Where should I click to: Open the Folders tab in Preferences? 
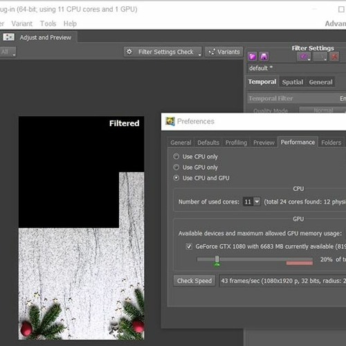(331, 143)
